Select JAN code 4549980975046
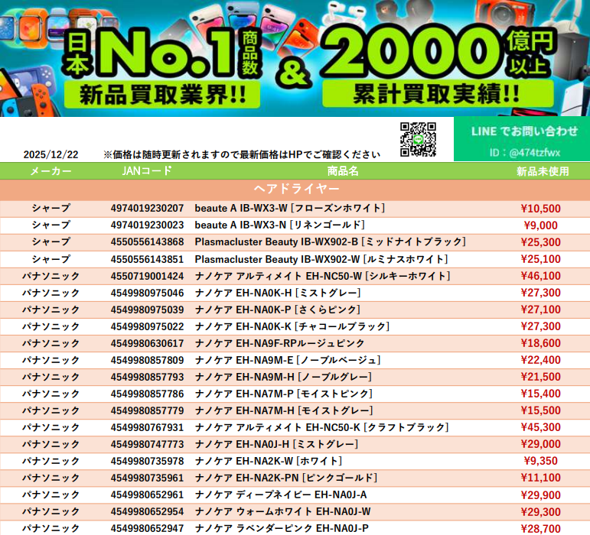Screen dimensions: 590x535 click(147, 293)
